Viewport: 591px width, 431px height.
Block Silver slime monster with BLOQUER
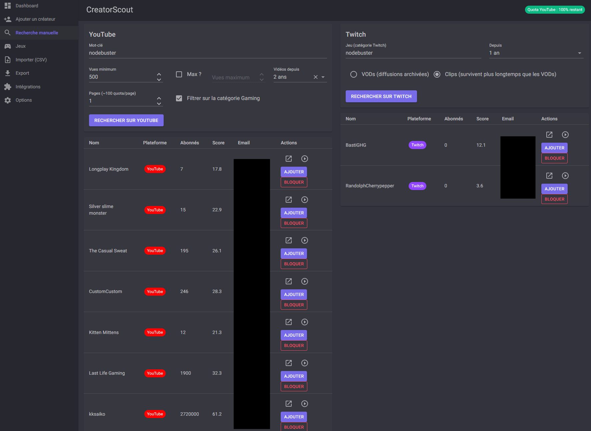294,223
